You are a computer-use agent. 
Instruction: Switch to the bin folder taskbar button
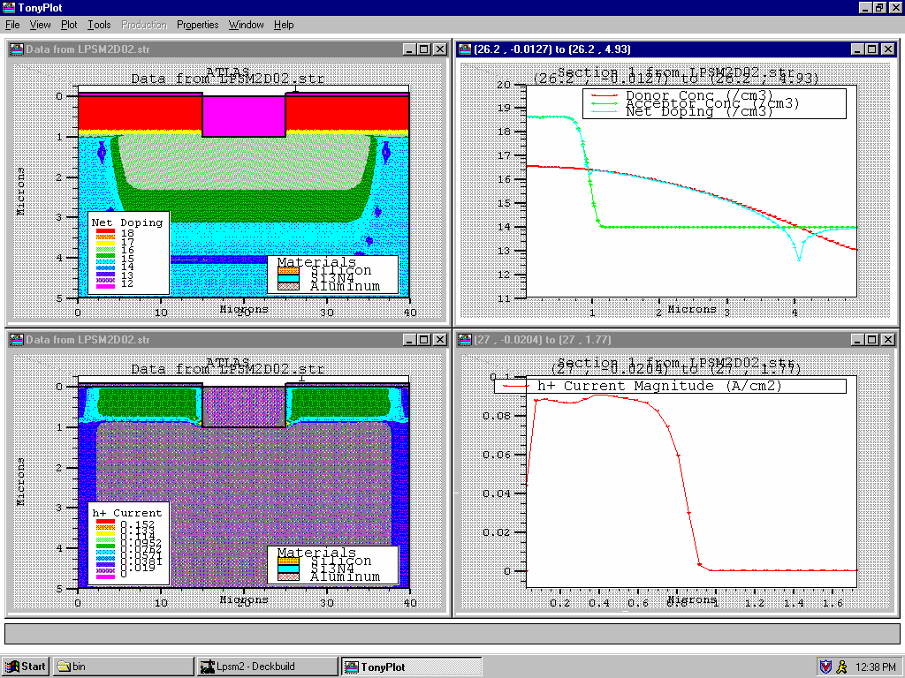[124, 667]
